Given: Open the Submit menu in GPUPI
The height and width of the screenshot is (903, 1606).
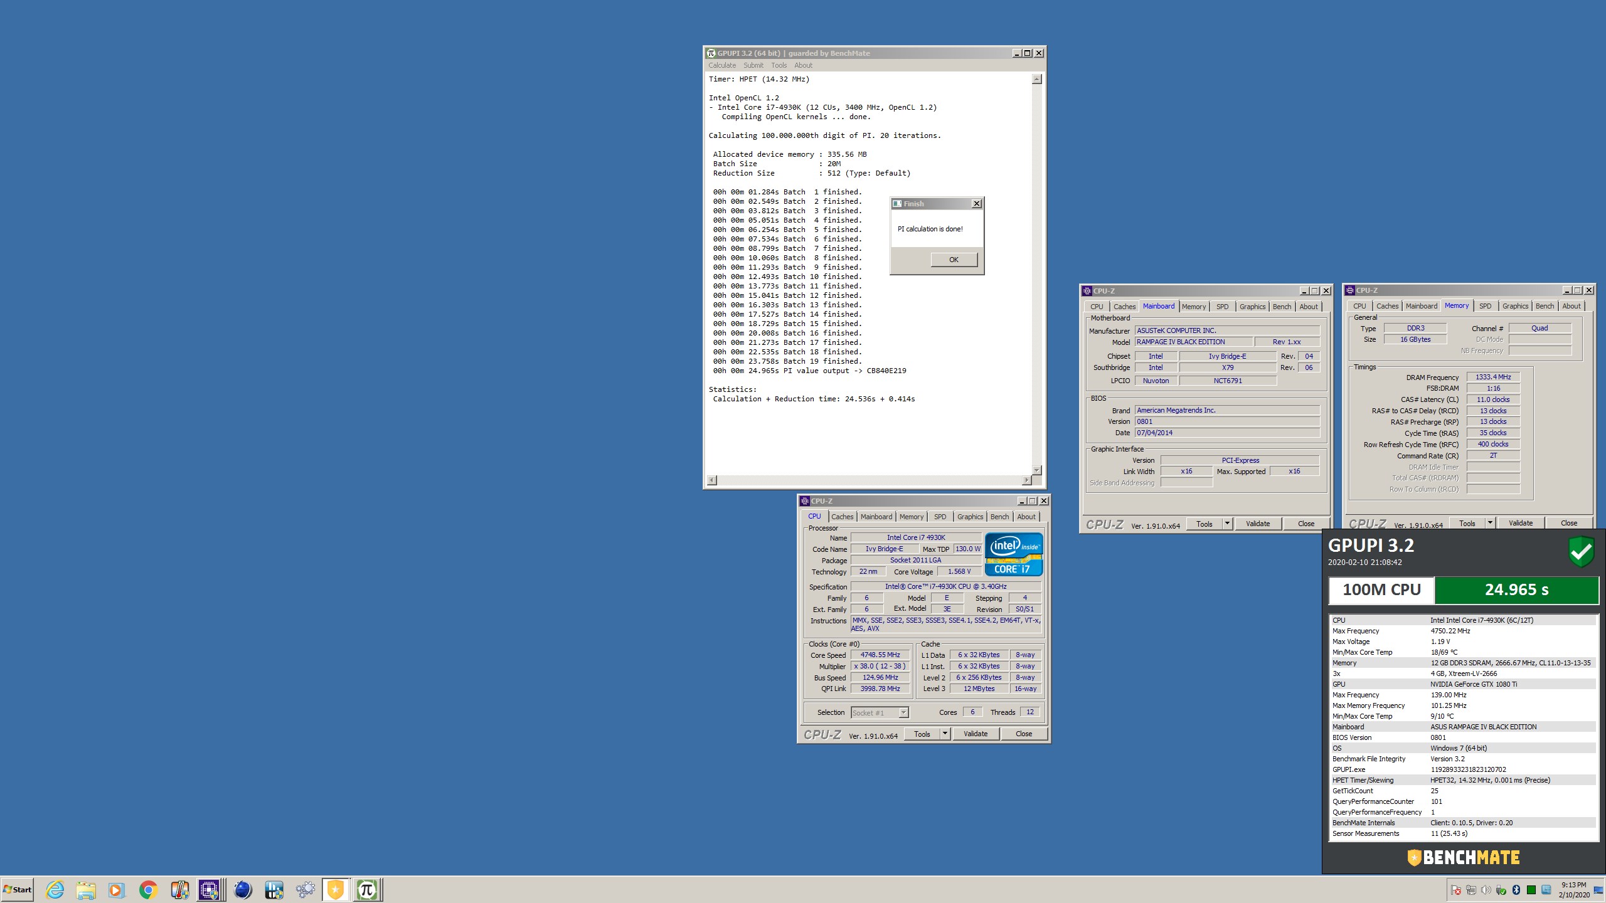Looking at the screenshot, I should click(x=753, y=65).
